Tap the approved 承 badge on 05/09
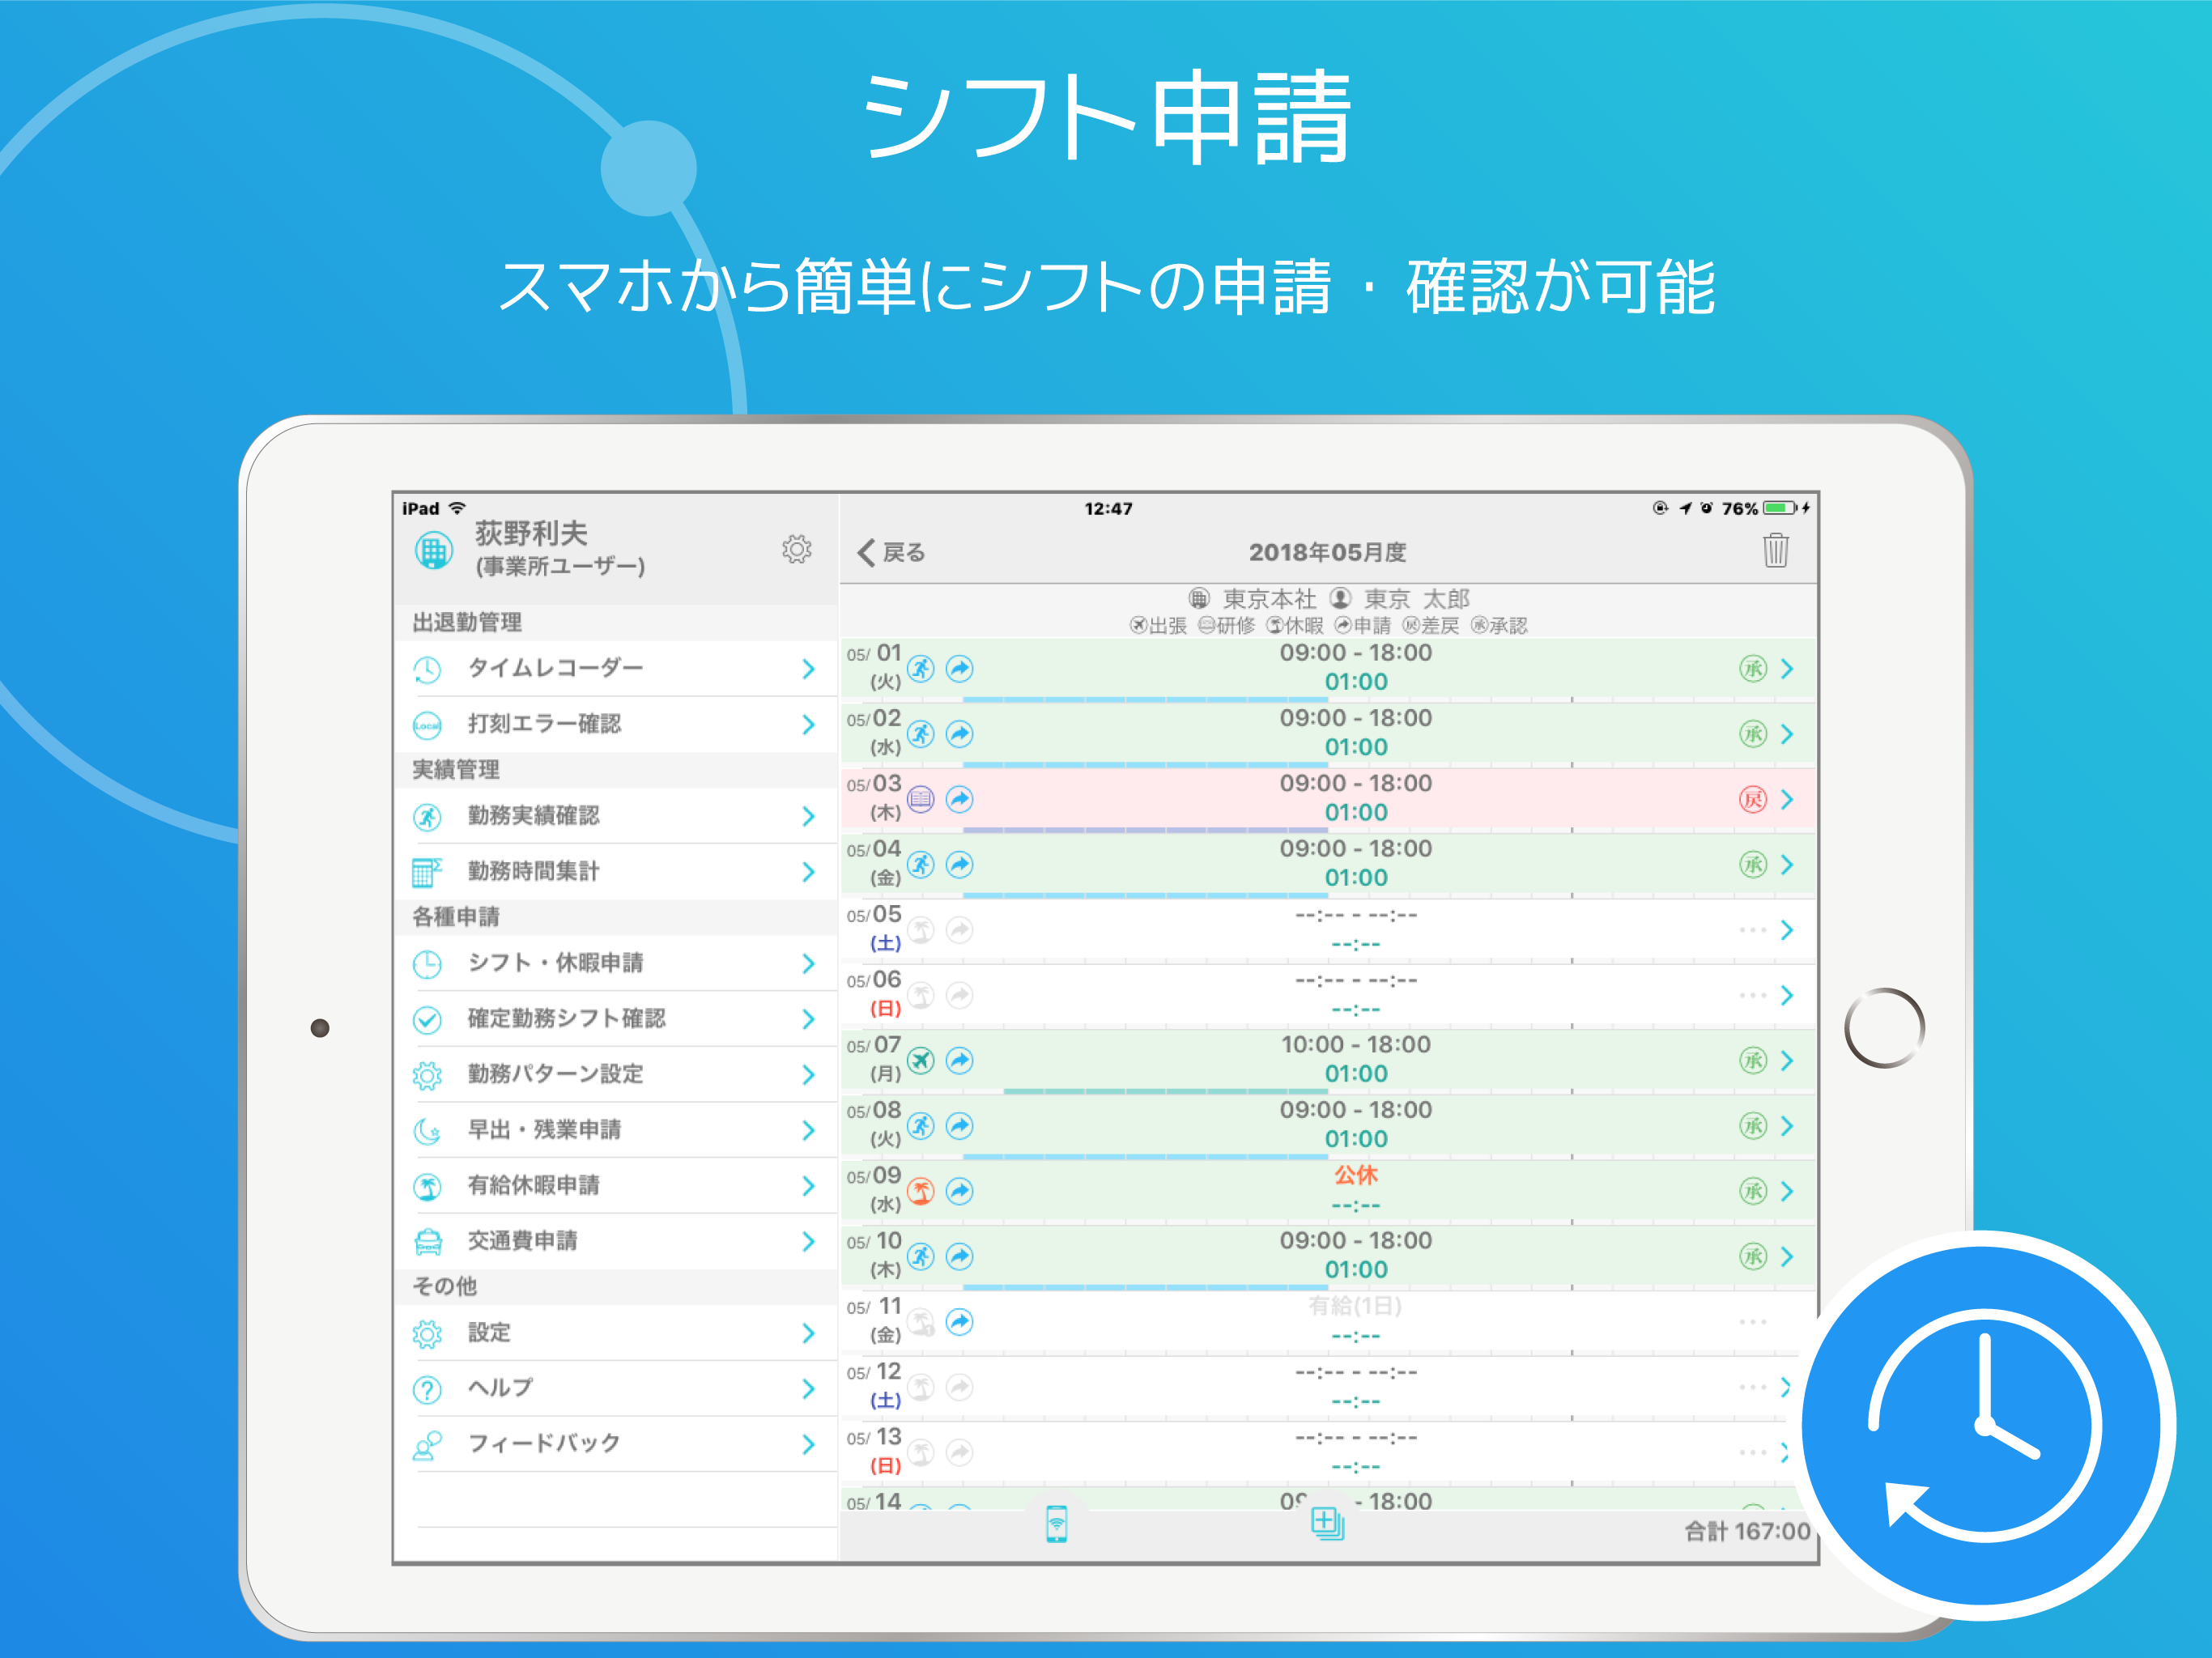 [1753, 1191]
